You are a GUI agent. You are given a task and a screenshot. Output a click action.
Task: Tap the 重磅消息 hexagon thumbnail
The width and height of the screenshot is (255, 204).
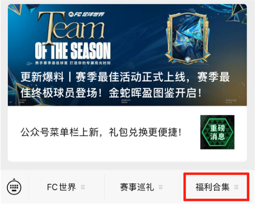217,132
